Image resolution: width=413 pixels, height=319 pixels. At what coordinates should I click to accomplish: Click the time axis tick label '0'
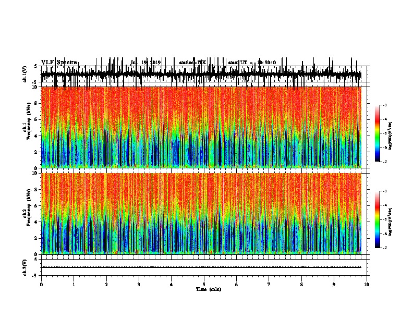click(41, 285)
